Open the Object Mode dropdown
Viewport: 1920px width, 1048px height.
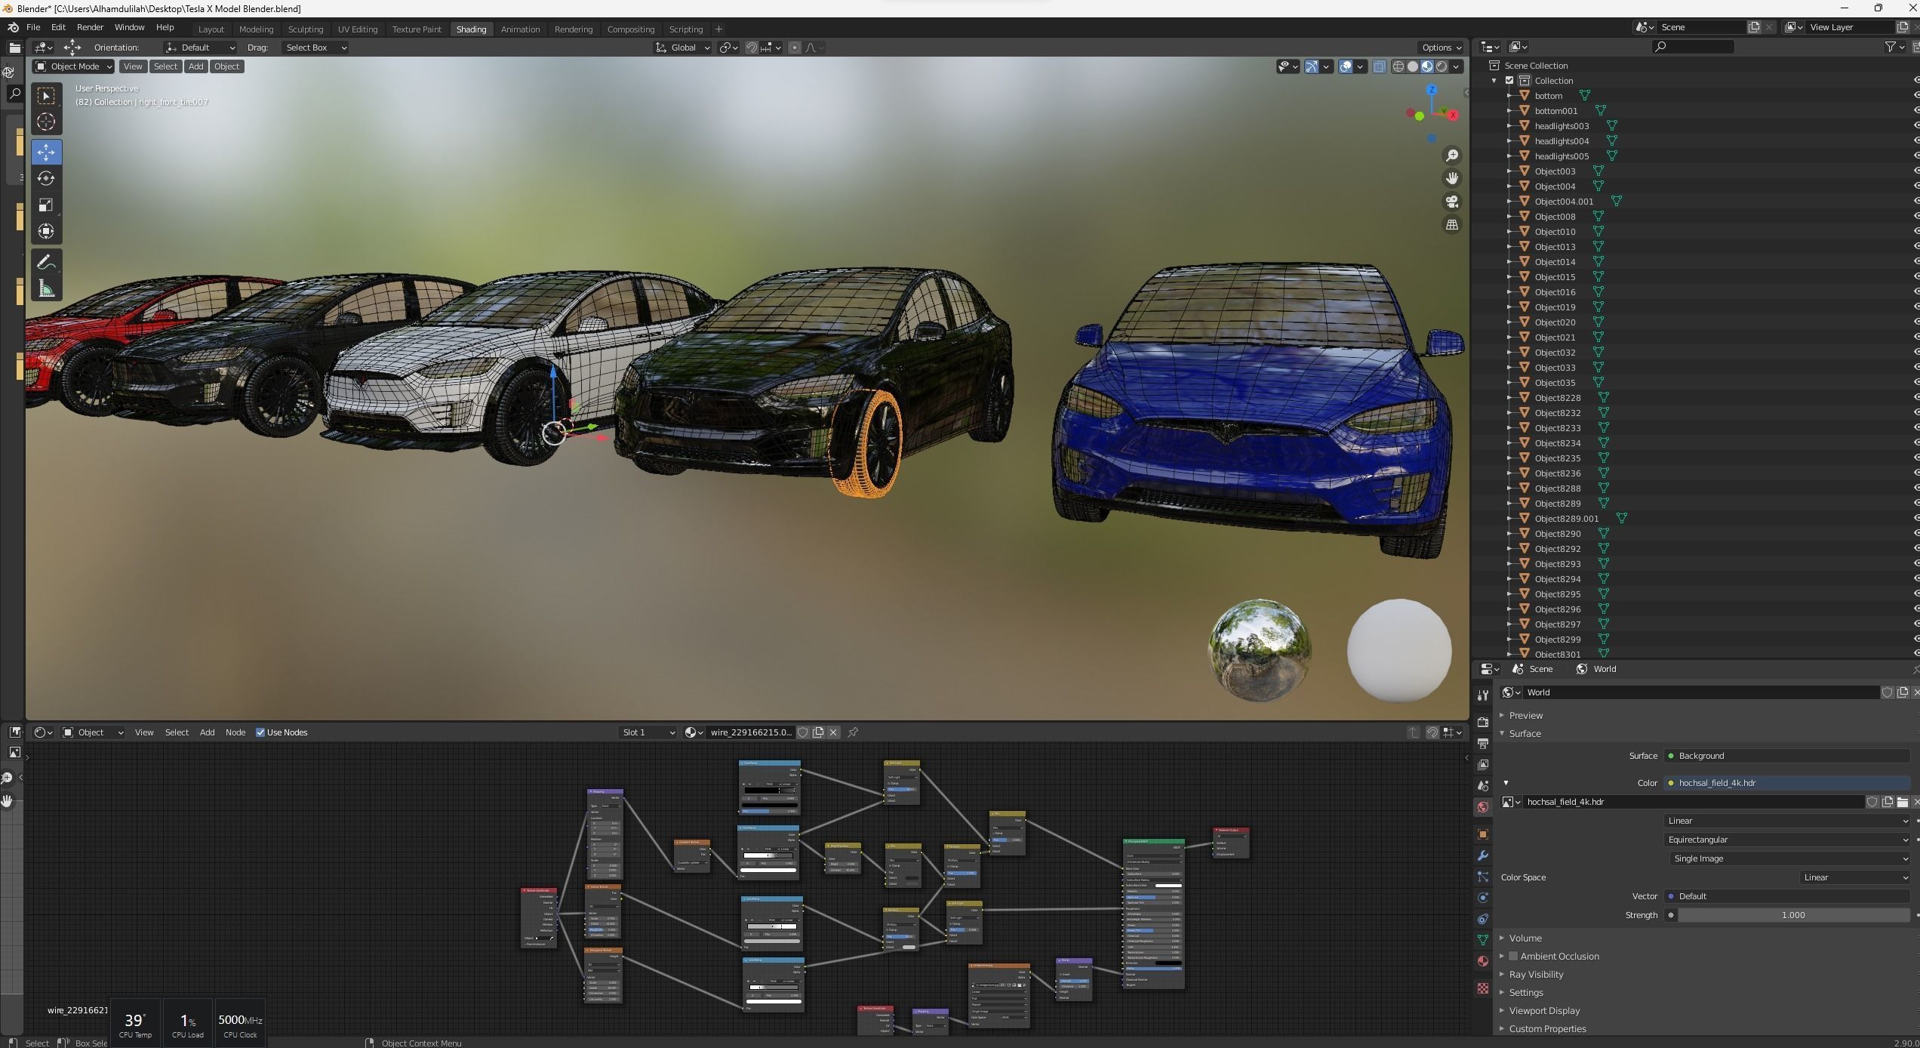click(73, 66)
